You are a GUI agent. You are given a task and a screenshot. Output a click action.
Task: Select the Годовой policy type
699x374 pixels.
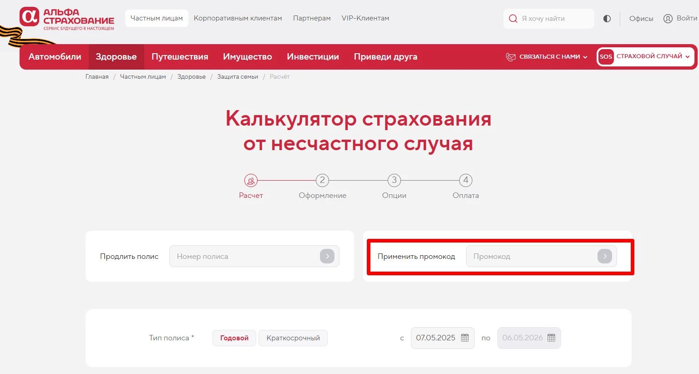coord(234,338)
